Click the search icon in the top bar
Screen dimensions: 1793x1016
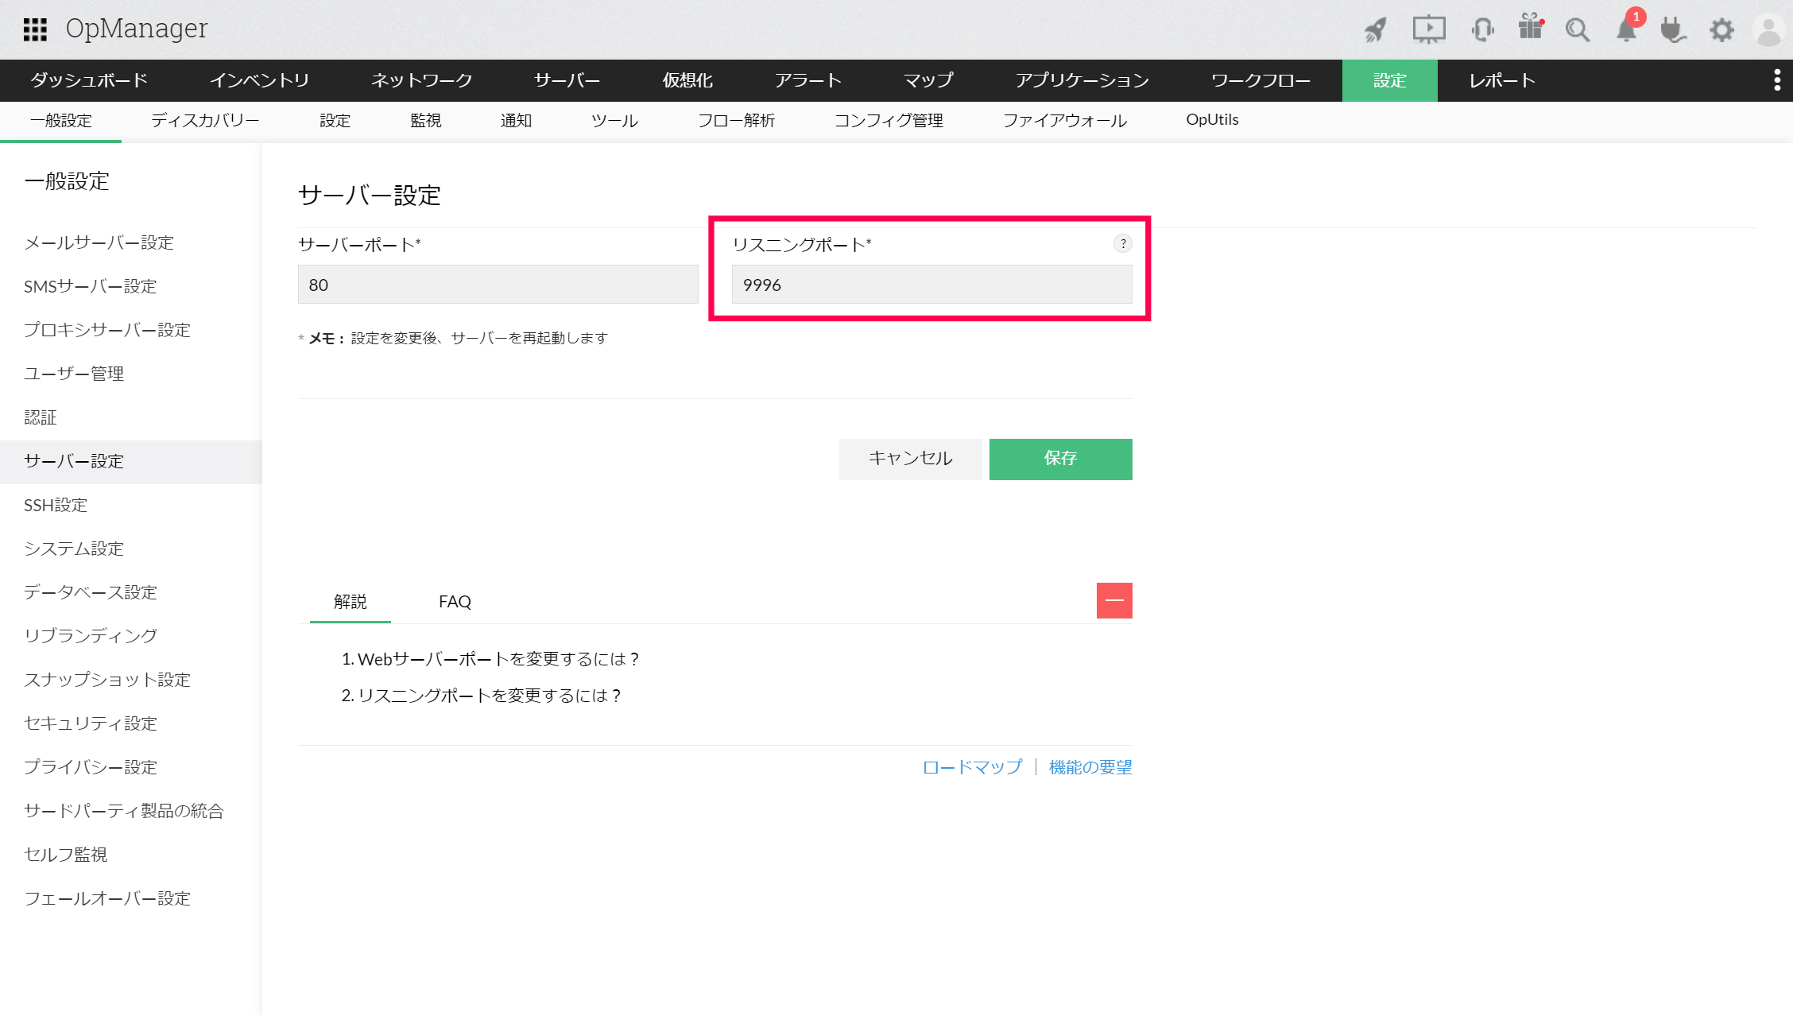click(x=1578, y=29)
